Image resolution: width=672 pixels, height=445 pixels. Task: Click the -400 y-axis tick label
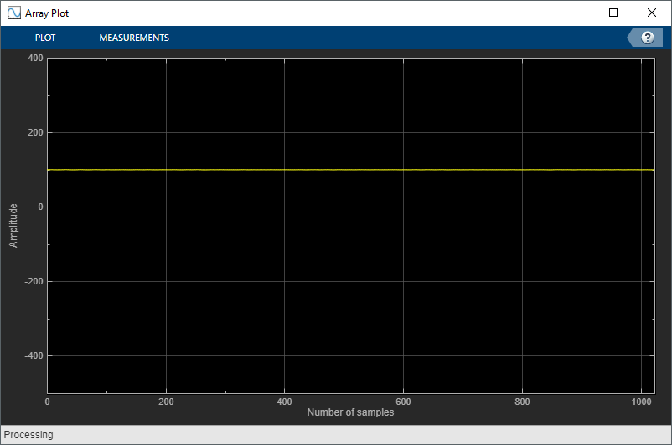[34, 355]
